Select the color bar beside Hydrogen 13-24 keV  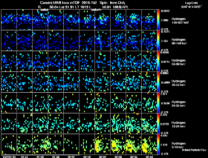coord(158,123)
